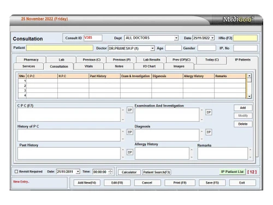Open the Vitals tab
The height and width of the screenshot is (205, 273).
(x=88, y=66)
